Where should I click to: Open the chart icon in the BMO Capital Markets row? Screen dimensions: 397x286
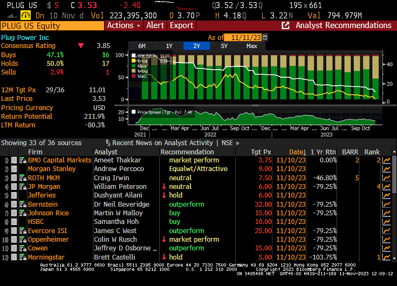(x=386, y=160)
